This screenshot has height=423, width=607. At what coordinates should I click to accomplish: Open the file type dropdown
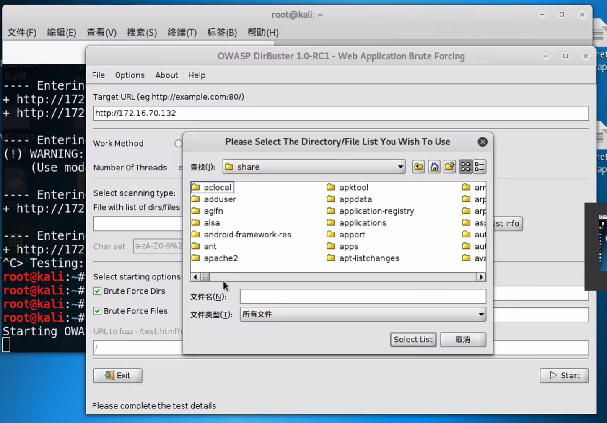(x=363, y=314)
